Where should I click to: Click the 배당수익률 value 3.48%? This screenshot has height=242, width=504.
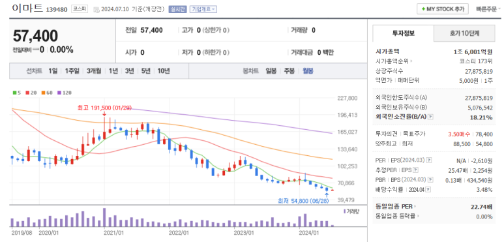point(484,190)
